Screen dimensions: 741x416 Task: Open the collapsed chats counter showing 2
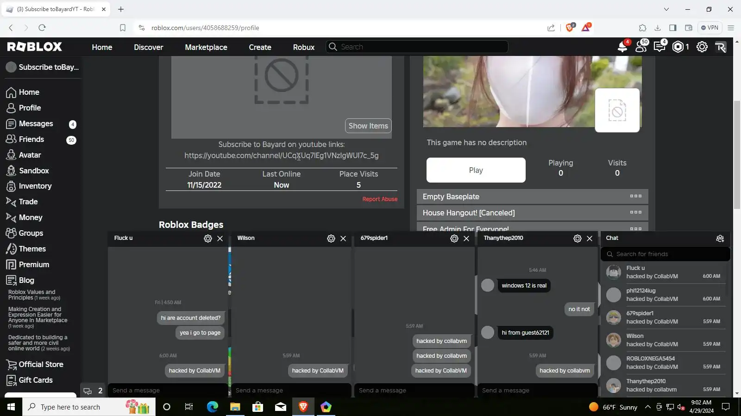click(93, 391)
